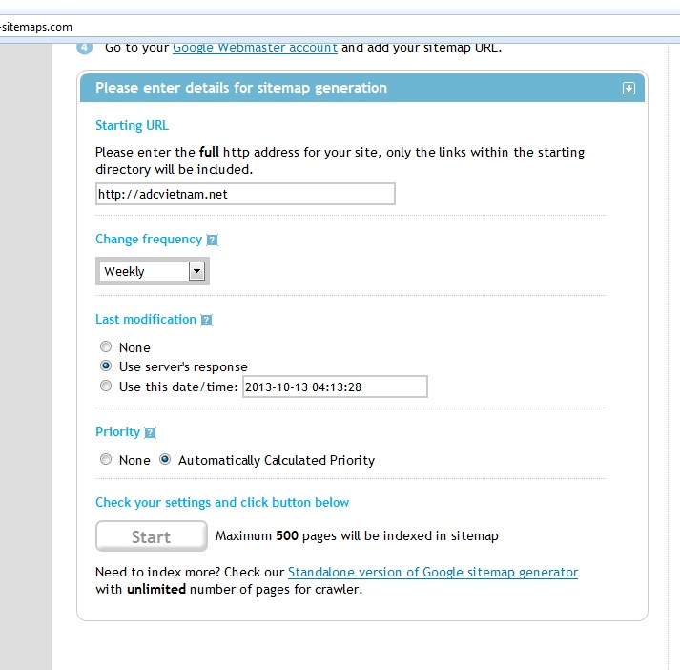Click the date/time input field

(x=335, y=387)
